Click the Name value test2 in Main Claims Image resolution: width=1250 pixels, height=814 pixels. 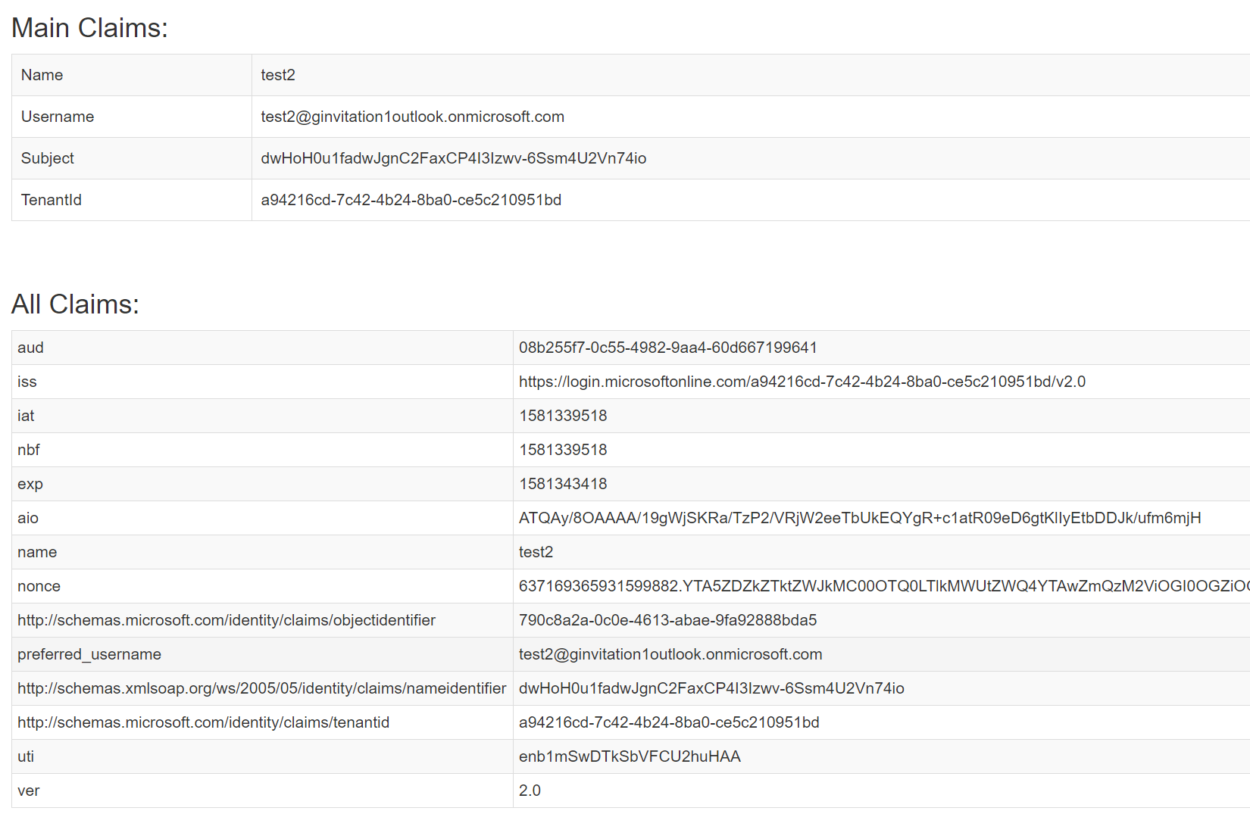coord(278,75)
